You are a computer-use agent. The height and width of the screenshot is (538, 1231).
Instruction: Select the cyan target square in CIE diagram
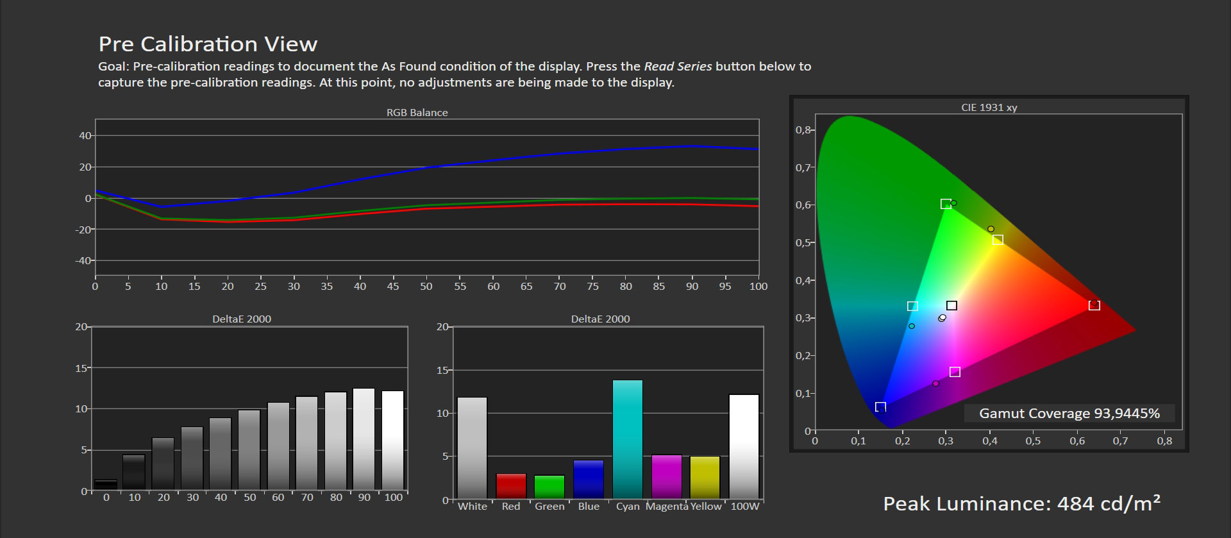[912, 306]
